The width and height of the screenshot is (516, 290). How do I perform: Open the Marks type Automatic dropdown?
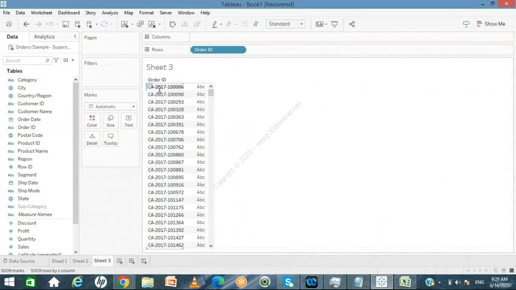pos(110,107)
